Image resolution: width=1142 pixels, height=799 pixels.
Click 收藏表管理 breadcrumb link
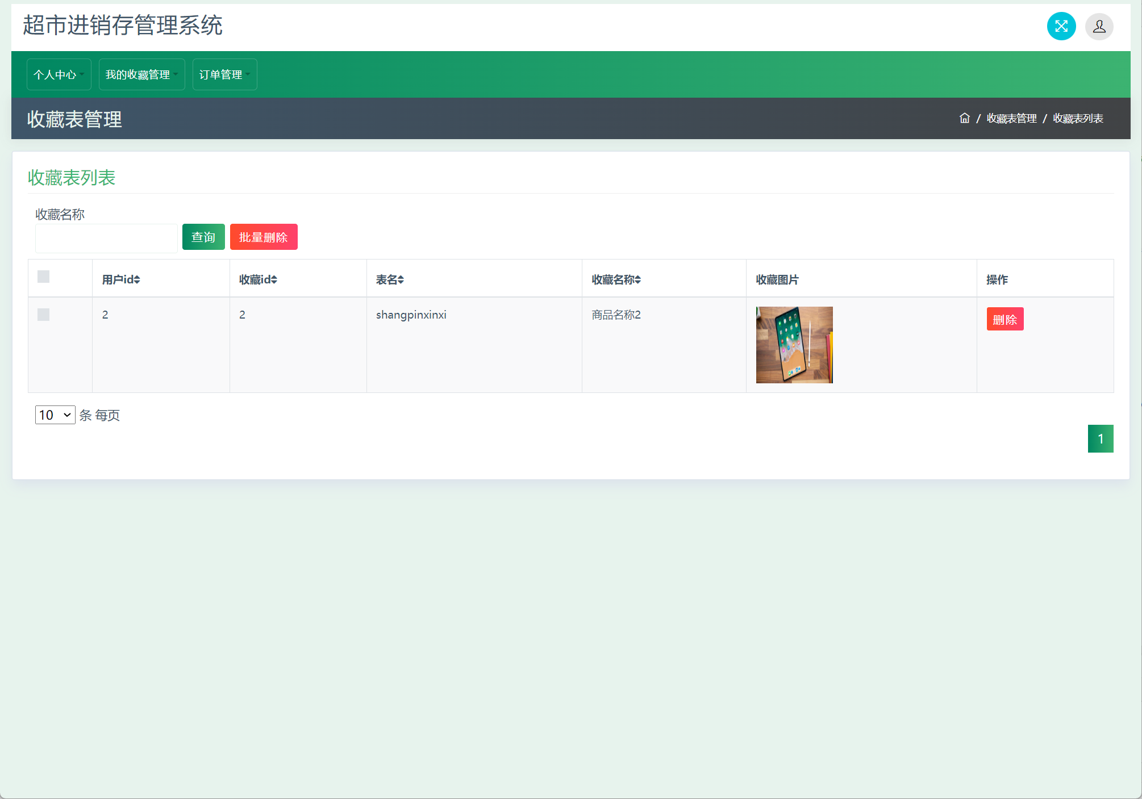[1011, 118]
